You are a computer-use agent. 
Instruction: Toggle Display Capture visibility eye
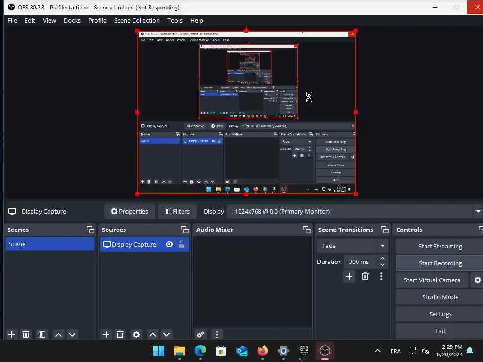(169, 245)
